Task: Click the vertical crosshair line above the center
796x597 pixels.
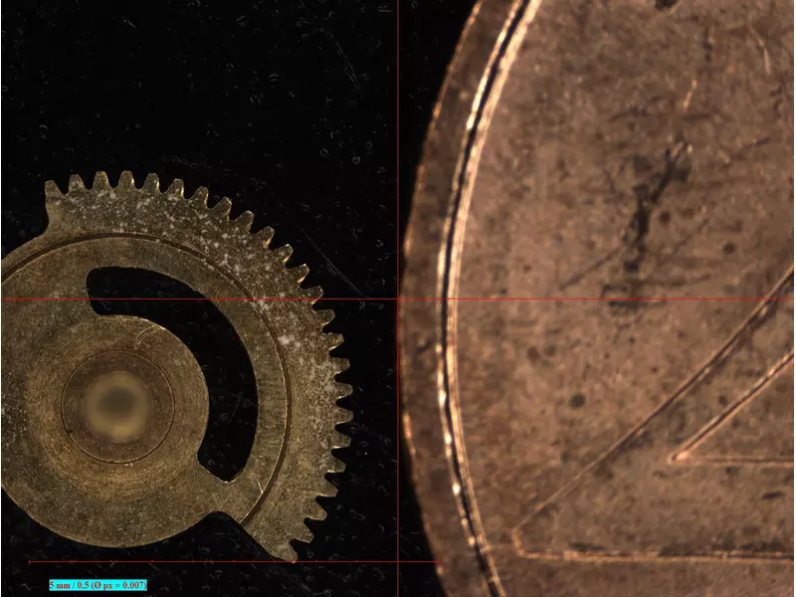Action: (x=398, y=119)
